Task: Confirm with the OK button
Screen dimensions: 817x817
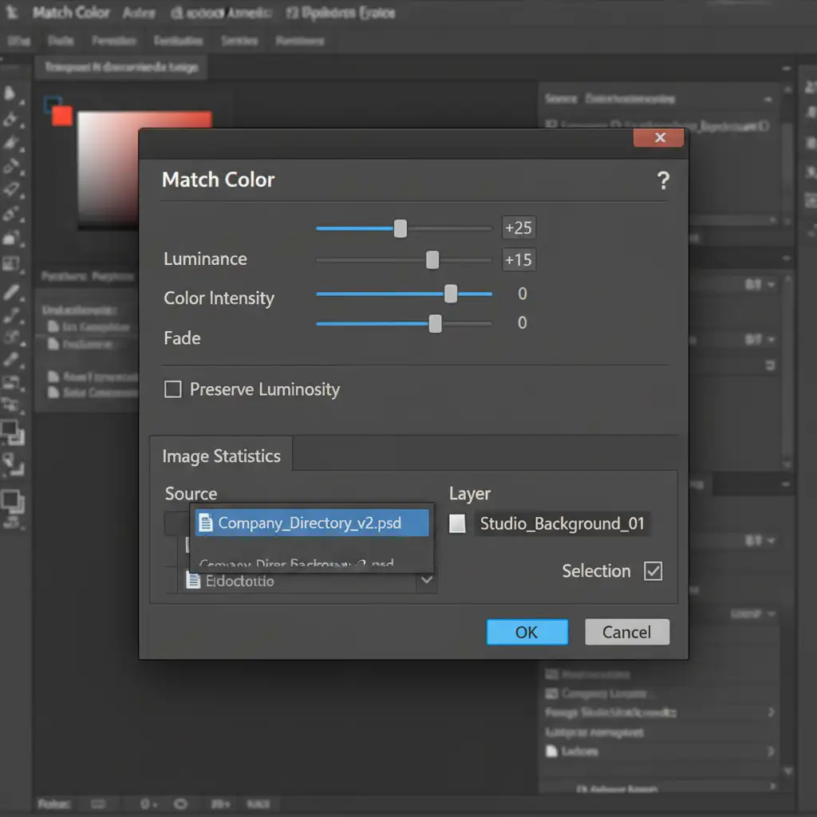Action: pos(527,632)
